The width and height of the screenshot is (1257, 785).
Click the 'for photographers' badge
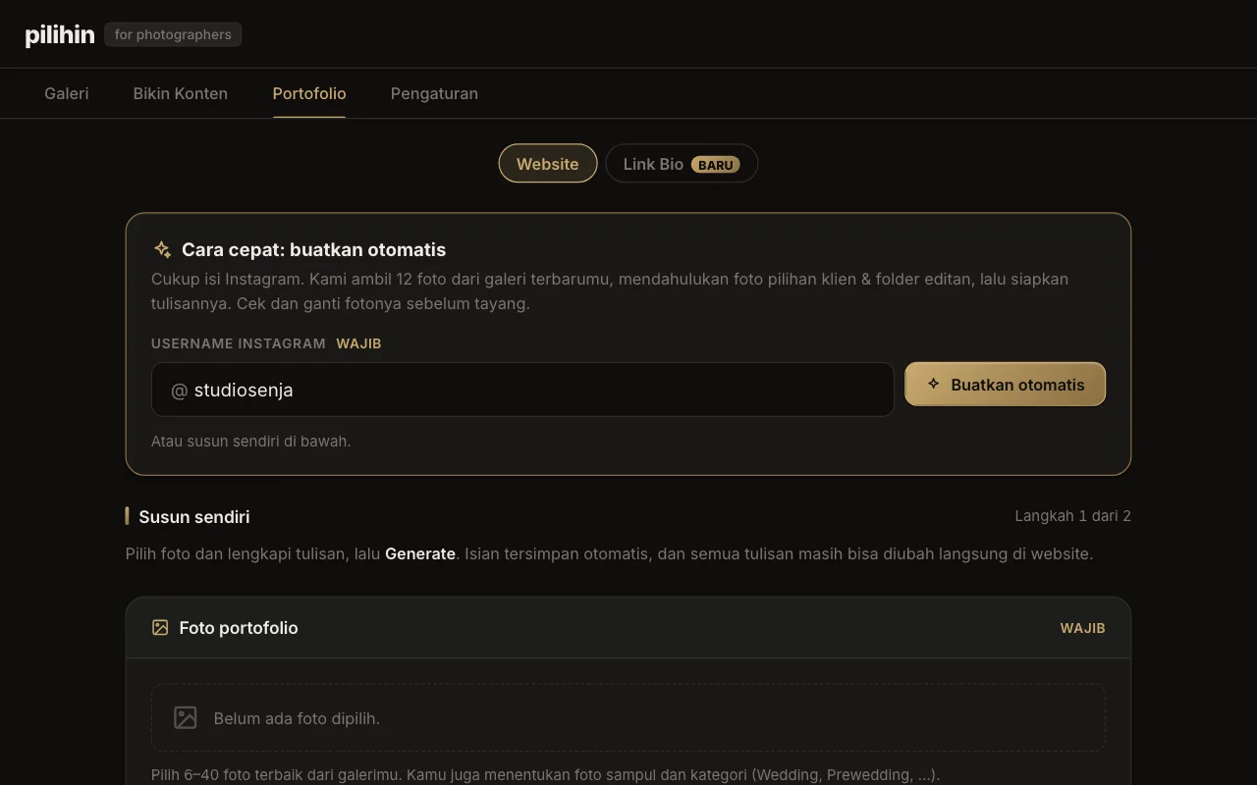(173, 34)
